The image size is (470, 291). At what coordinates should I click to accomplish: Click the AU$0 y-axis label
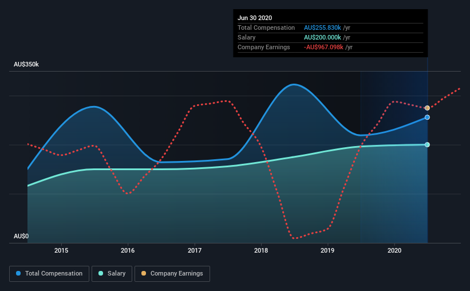[x=21, y=237]
